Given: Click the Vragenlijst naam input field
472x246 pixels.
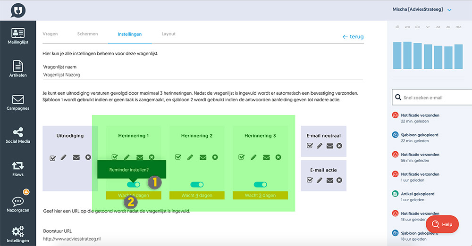Looking at the screenshot, I should (203, 75).
